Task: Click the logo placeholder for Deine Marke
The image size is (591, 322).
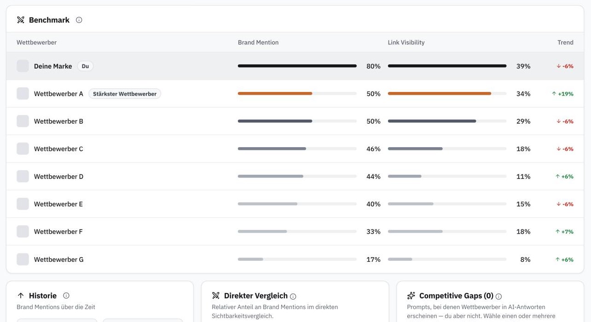Action: [23, 66]
